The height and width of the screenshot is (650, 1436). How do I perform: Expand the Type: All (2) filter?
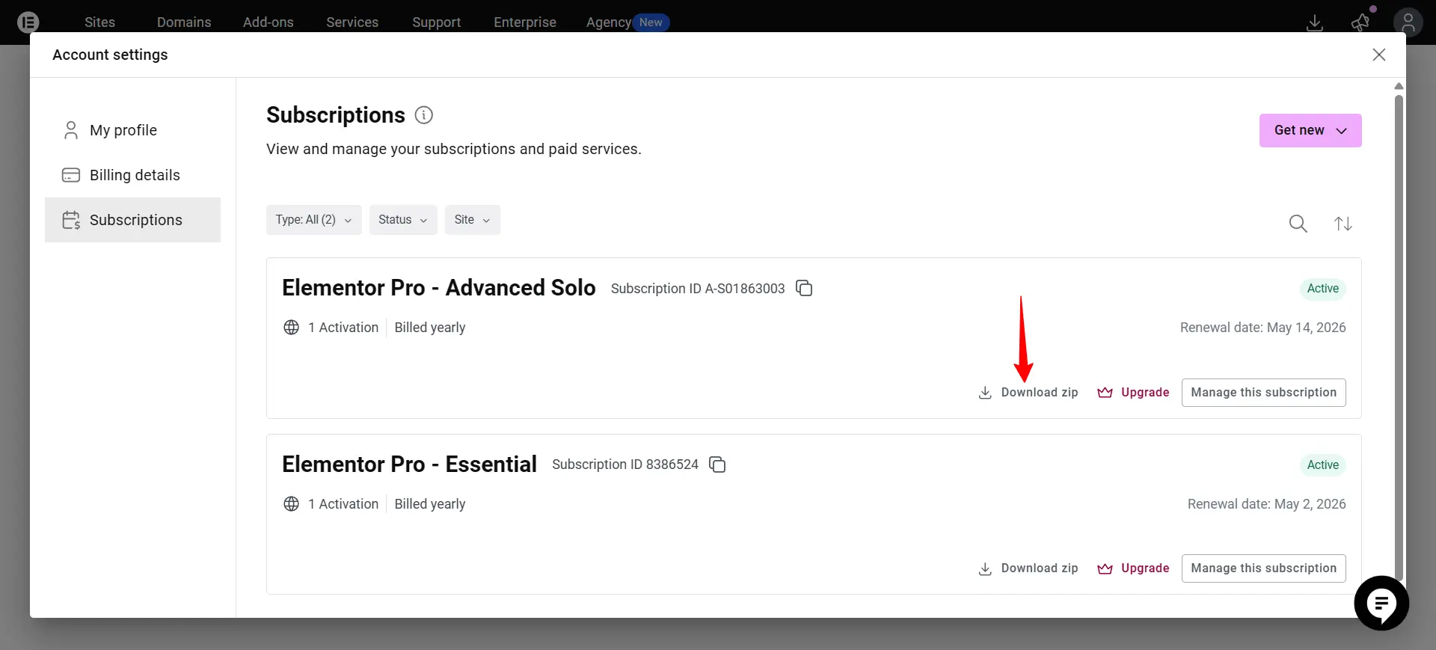pos(314,220)
